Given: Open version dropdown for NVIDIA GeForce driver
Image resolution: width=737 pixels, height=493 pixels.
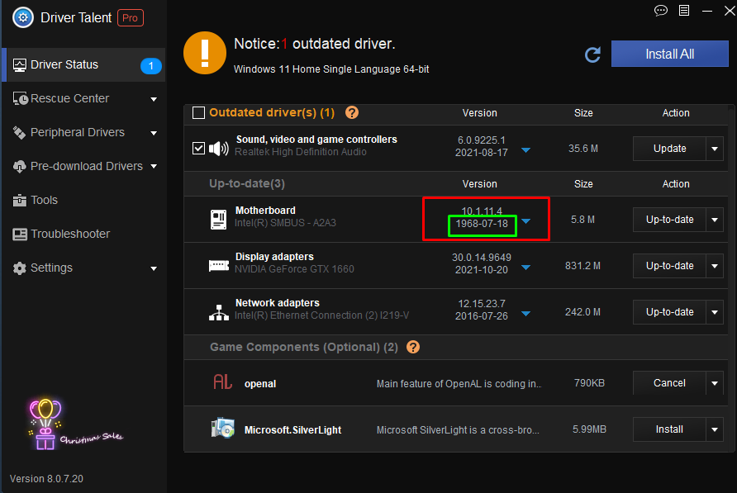Looking at the screenshot, I should point(526,268).
